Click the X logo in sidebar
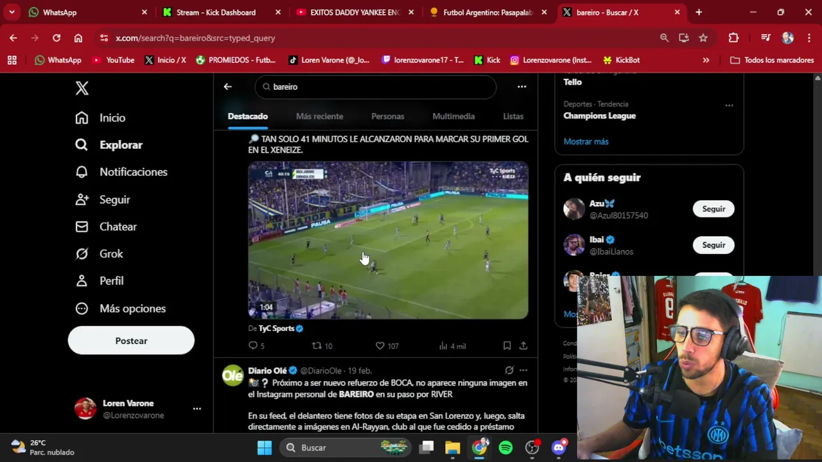822x462 pixels. point(82,88)
